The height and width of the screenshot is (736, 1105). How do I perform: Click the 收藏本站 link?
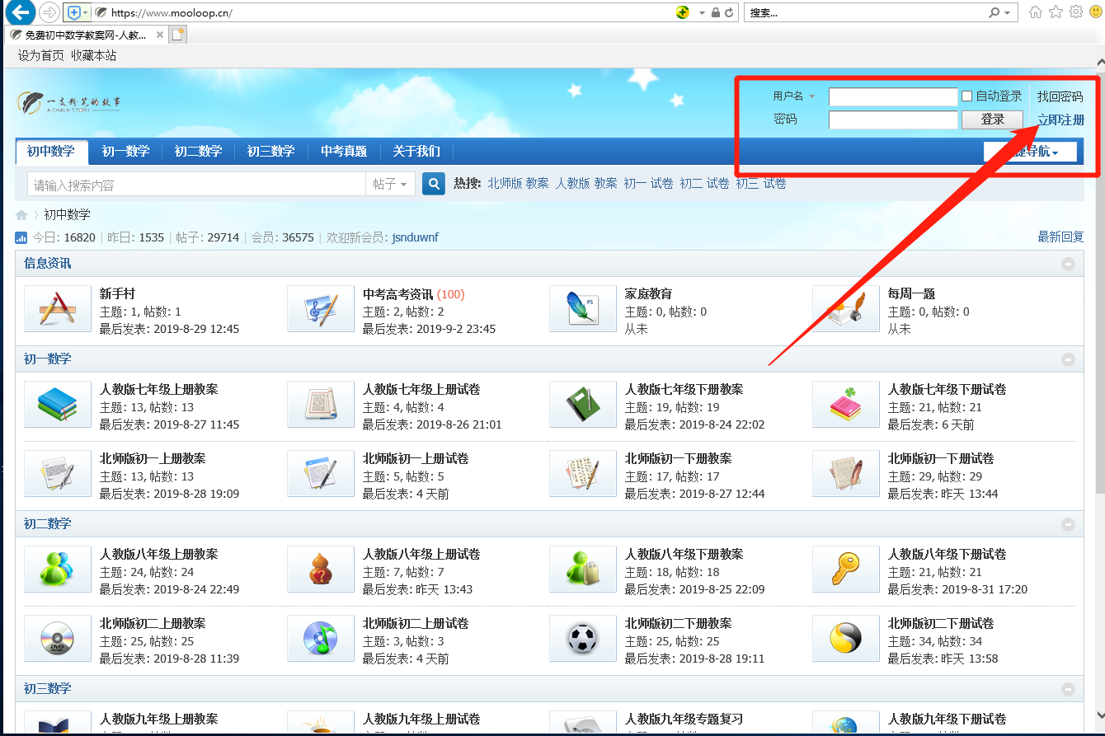[93, 55]
